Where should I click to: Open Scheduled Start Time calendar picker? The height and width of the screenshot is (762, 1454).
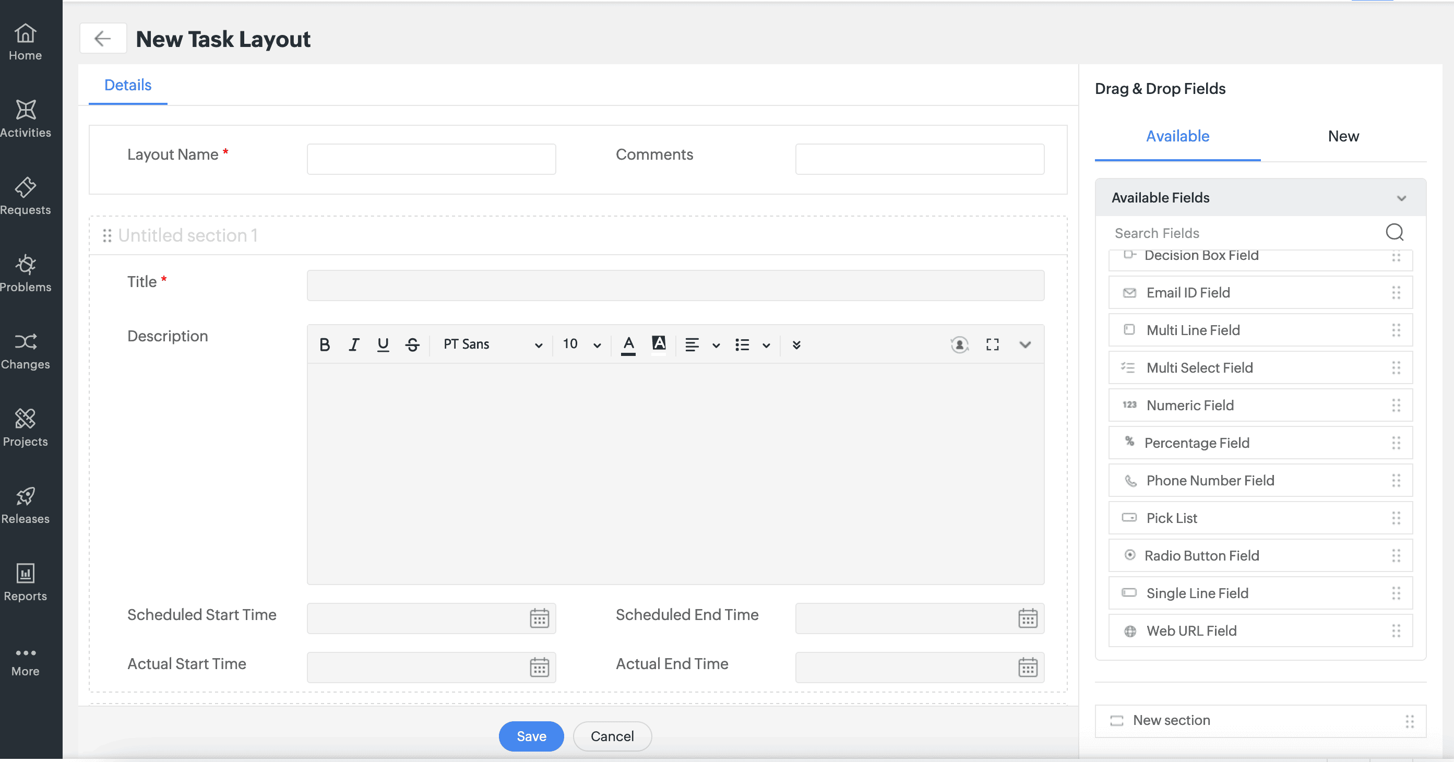point(539,618)
